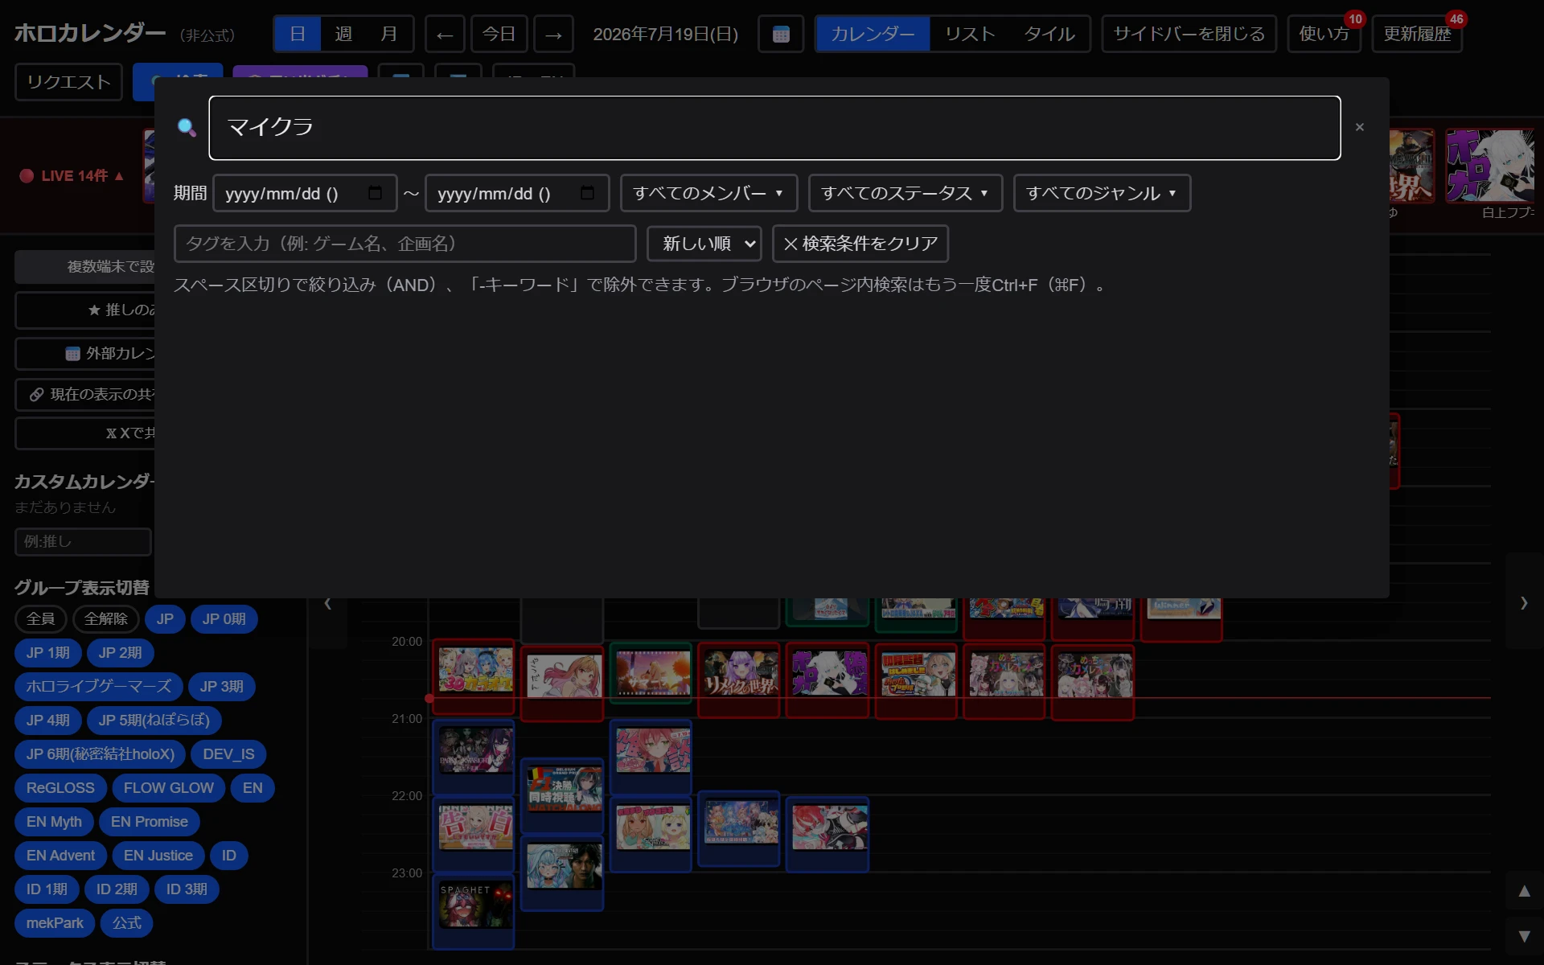Toggle the EN Myth group chip
The width and height of the screenshot is (1544, 965).
click(54, 822)
